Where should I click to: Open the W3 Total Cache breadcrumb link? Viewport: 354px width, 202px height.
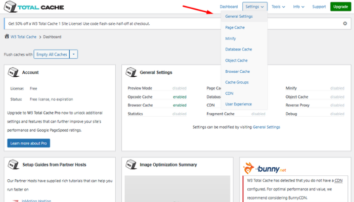coord(24,36)
